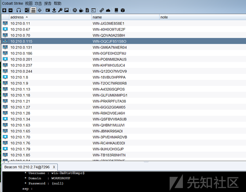
Task: Open the downloaded files arrow icon
Action: tap(54, 10)
